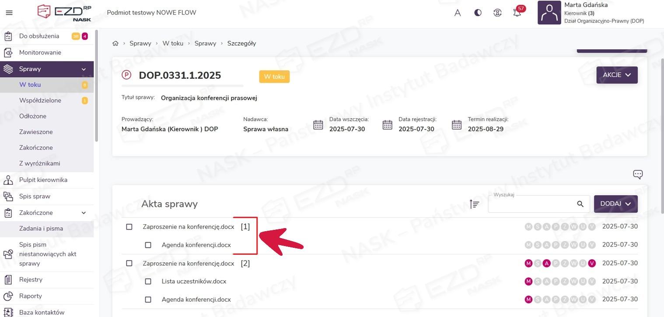Check the Lista uczestników.docx checkbox
664x317 pixels.
point(148,282)
